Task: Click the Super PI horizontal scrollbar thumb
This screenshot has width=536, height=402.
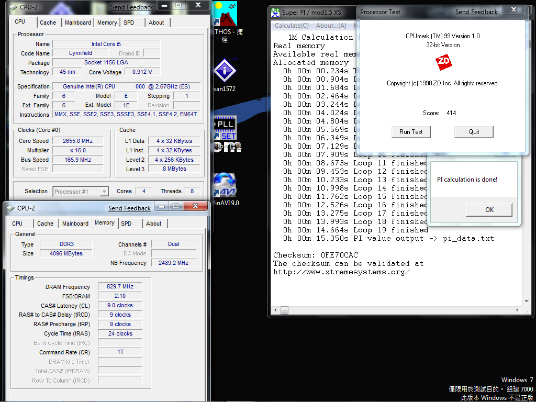Action: [x=284, y=310]
